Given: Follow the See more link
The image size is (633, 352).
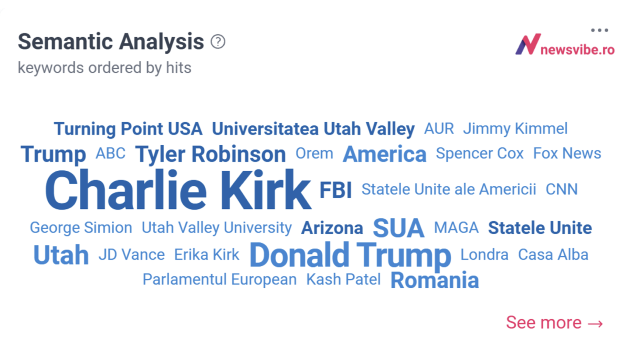Looking at the screenshot, I should (554, 322).
